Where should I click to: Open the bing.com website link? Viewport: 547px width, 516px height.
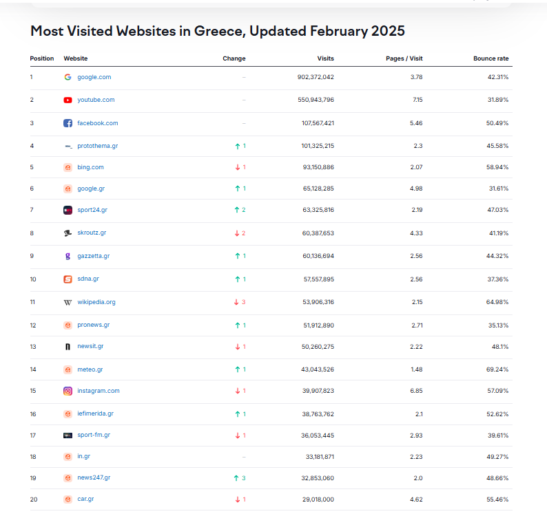90,167
